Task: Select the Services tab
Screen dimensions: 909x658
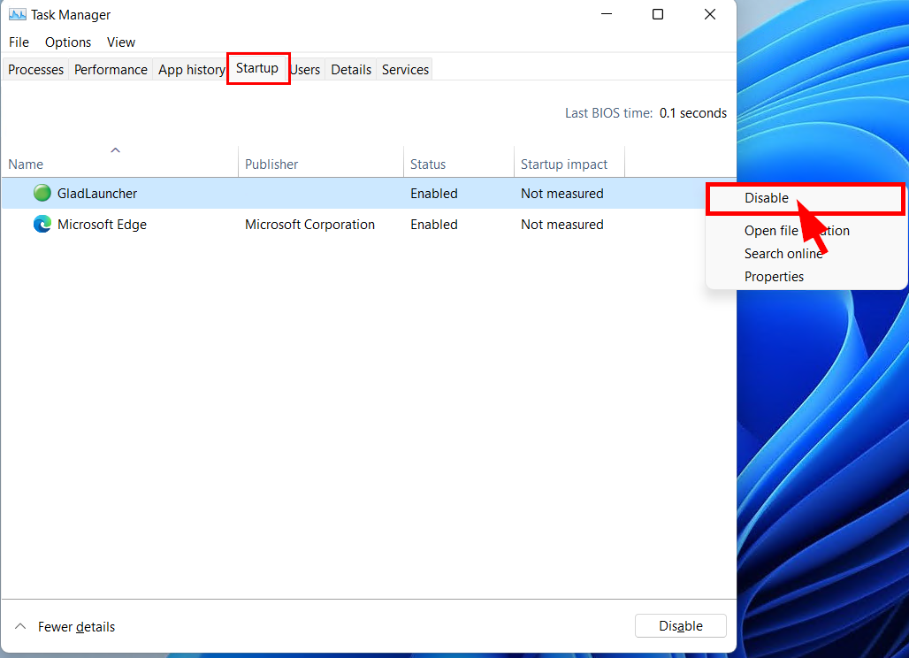Action: pos(405,70)
